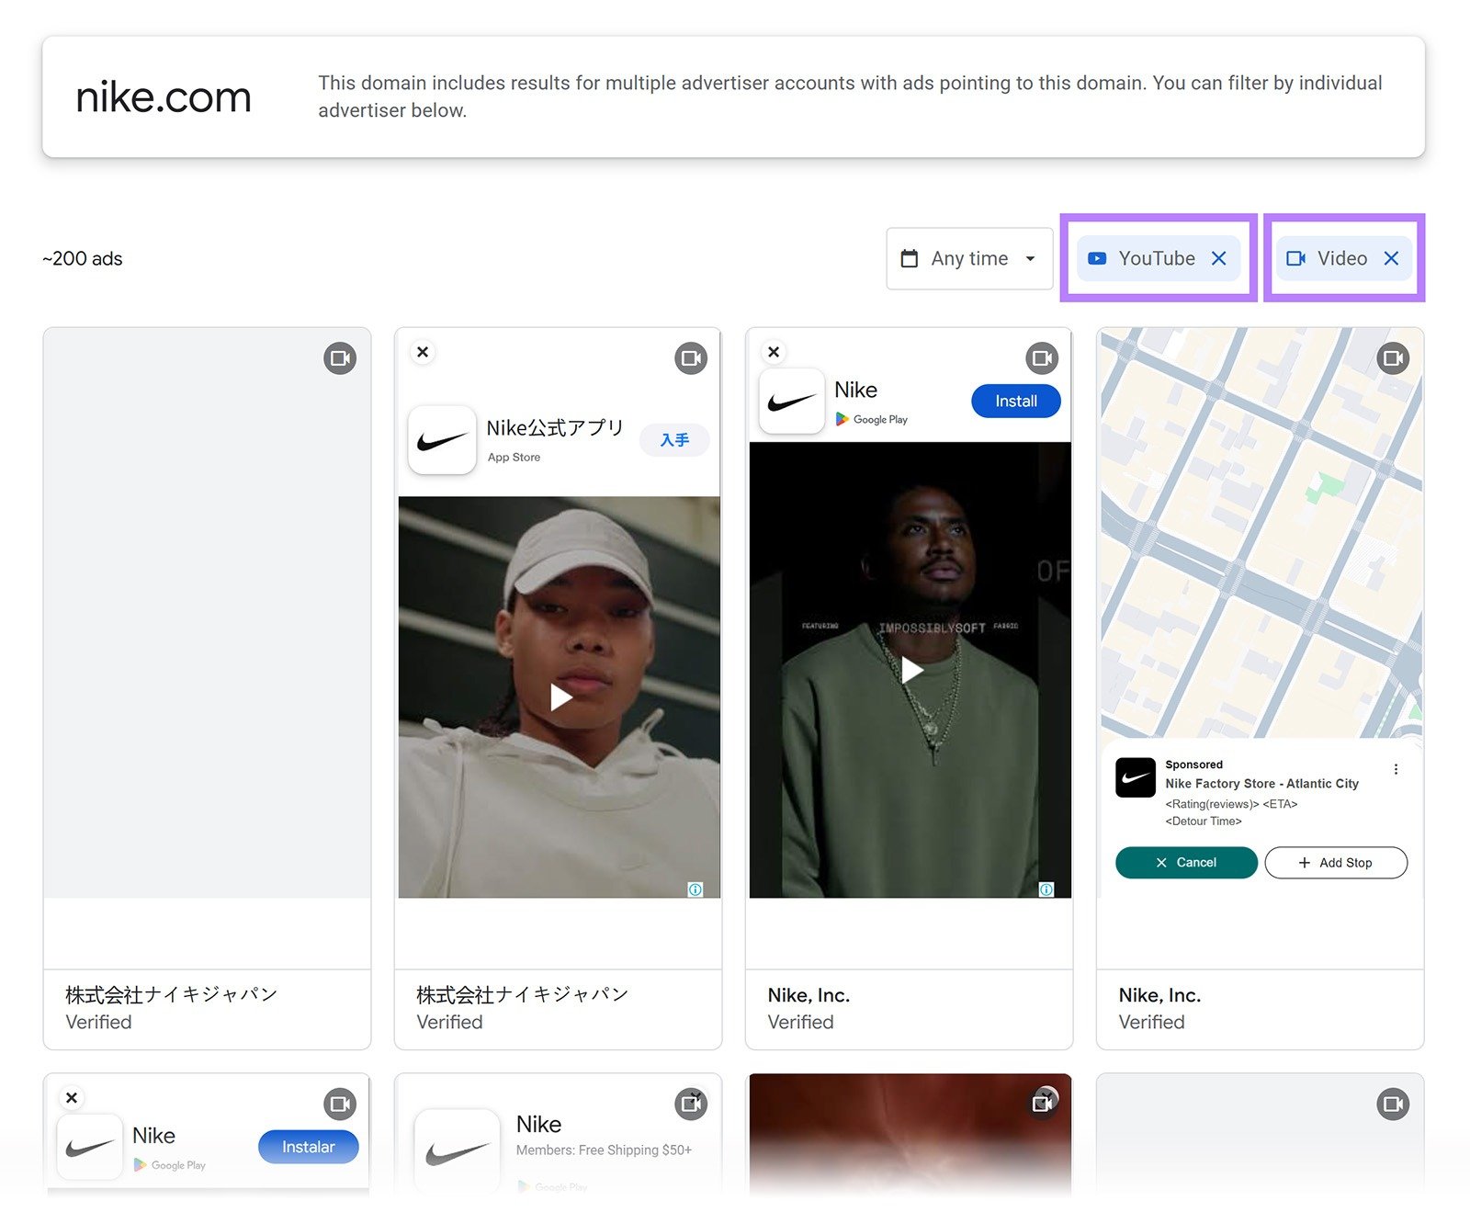The width and height of the screenshot is (1470, 1212).
Task: Click Nike swoosh app icon in Japanese ad
Action: (442, 440)
